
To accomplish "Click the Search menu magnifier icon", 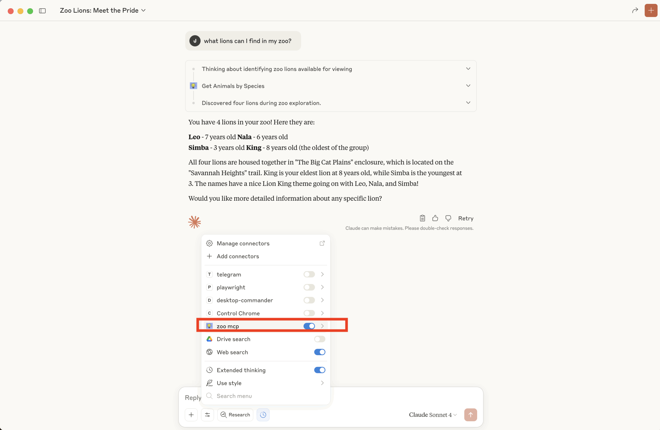I will coord(209,396).
